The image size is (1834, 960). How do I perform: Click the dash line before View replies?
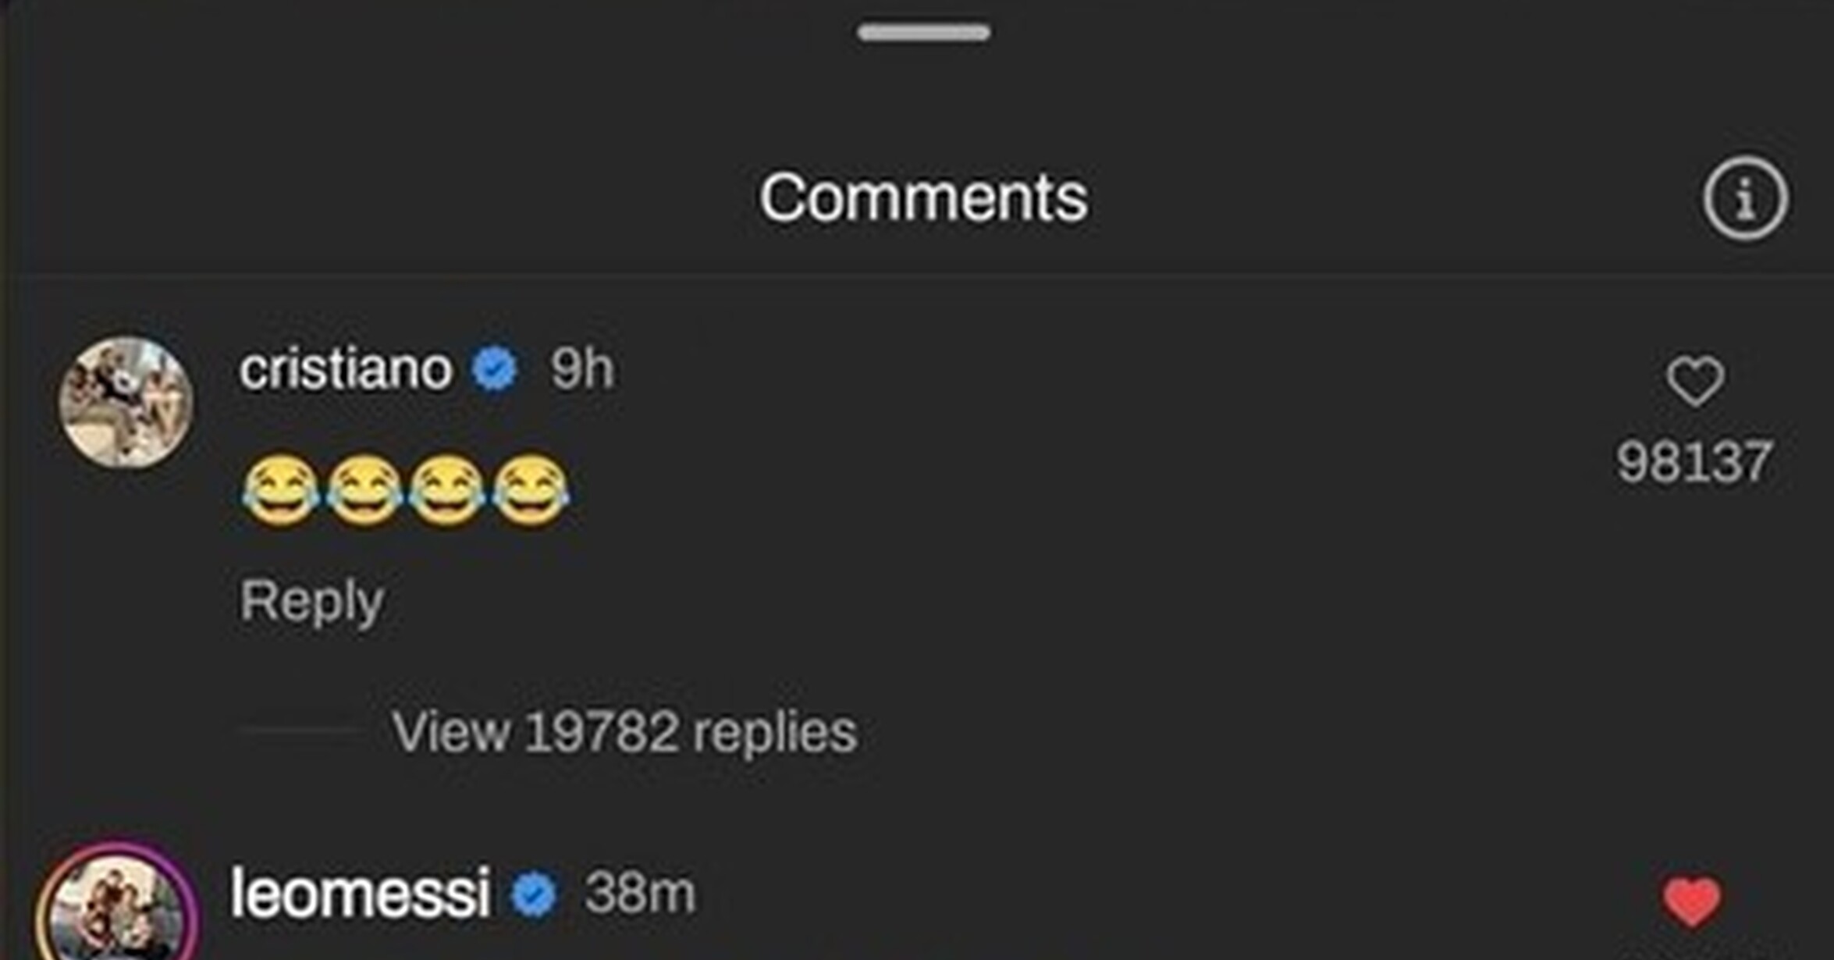click(x=300, y=731)
